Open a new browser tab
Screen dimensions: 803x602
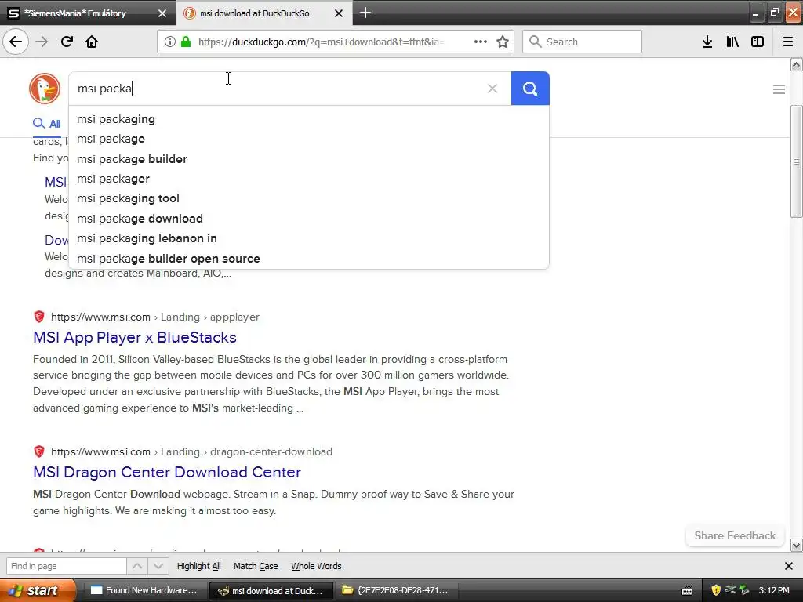coord(365,13)
